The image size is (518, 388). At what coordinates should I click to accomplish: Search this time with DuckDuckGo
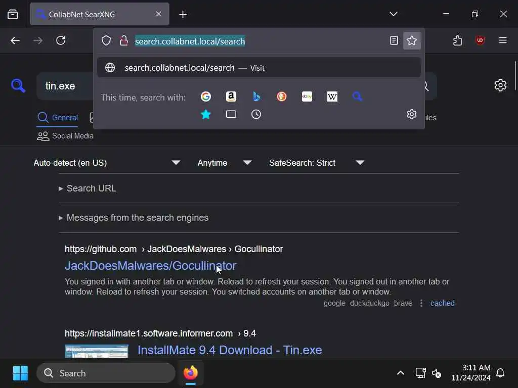pos(281,96)
